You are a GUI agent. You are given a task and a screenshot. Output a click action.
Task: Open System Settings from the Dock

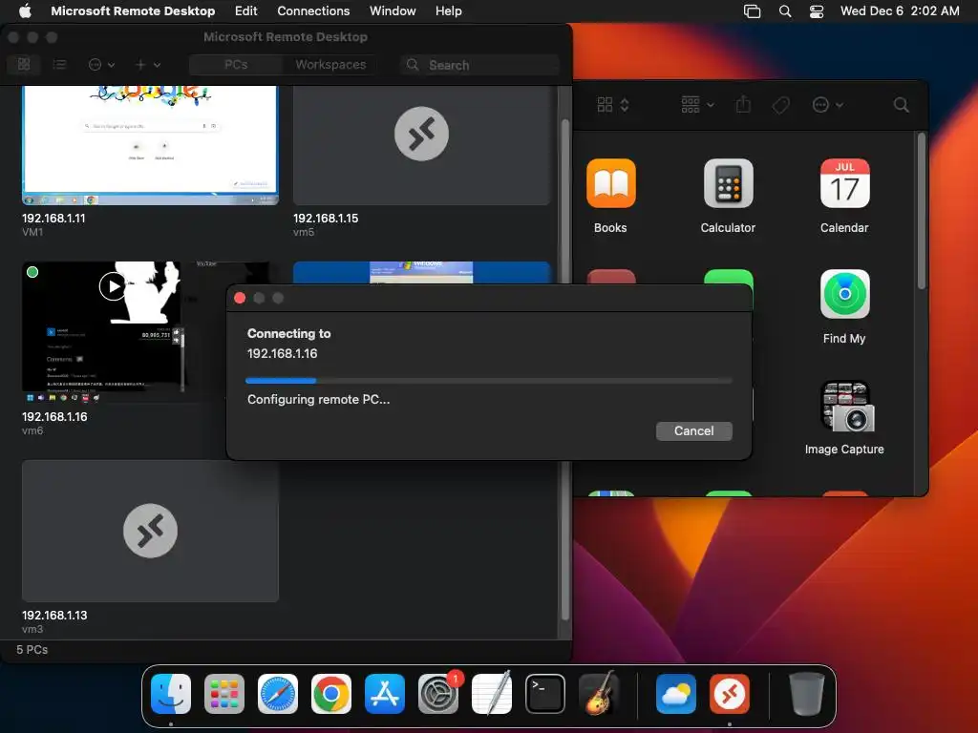coord(437,694)
